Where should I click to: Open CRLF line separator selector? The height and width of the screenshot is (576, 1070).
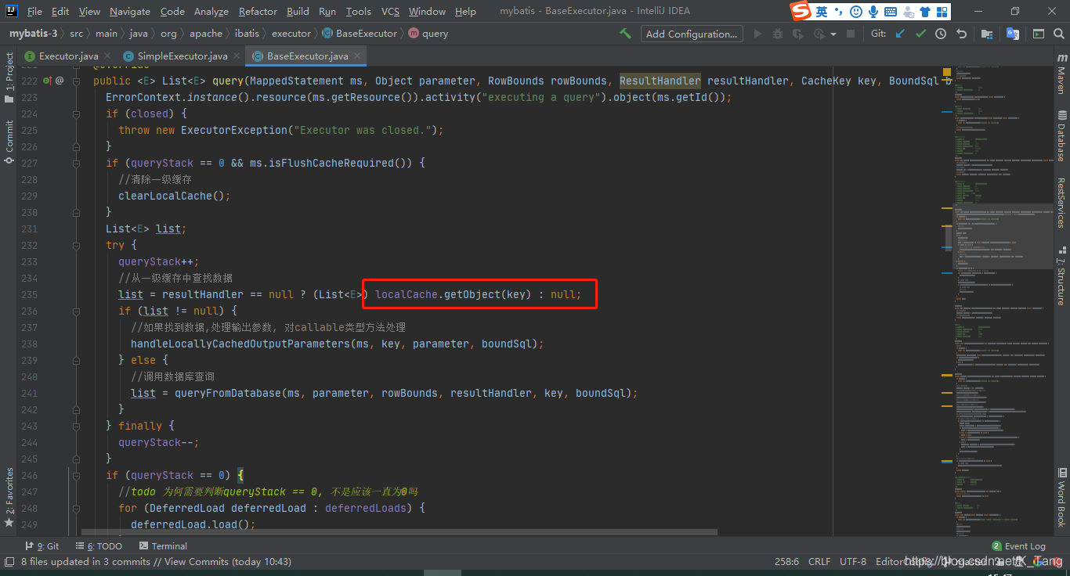(819, 561)
